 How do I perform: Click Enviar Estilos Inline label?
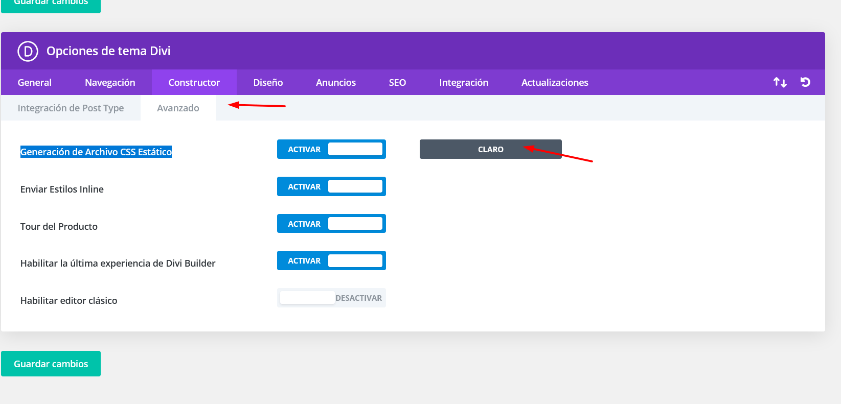click(x=62, y=189)
